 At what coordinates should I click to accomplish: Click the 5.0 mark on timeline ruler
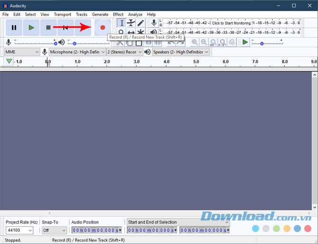[196, 61]
